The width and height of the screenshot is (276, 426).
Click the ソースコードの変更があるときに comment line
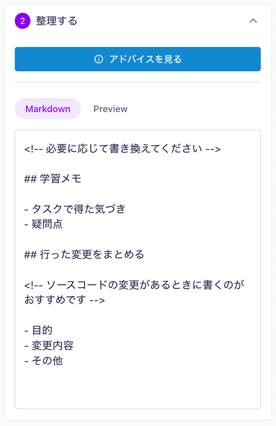134,285
